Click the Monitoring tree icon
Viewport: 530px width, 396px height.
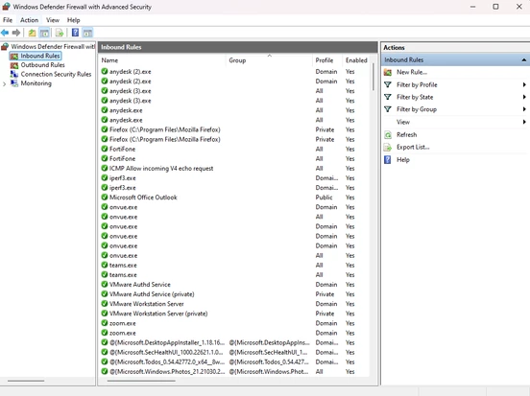coord(14,83)
